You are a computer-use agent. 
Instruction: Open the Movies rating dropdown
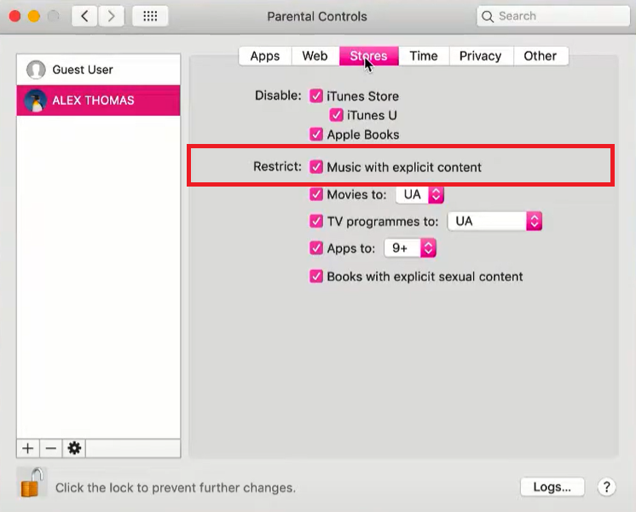(419, 194)
